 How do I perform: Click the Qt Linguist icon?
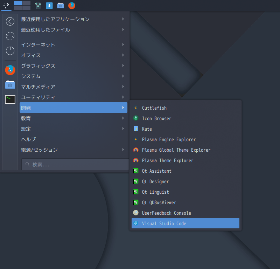click(x=136, y=192)
